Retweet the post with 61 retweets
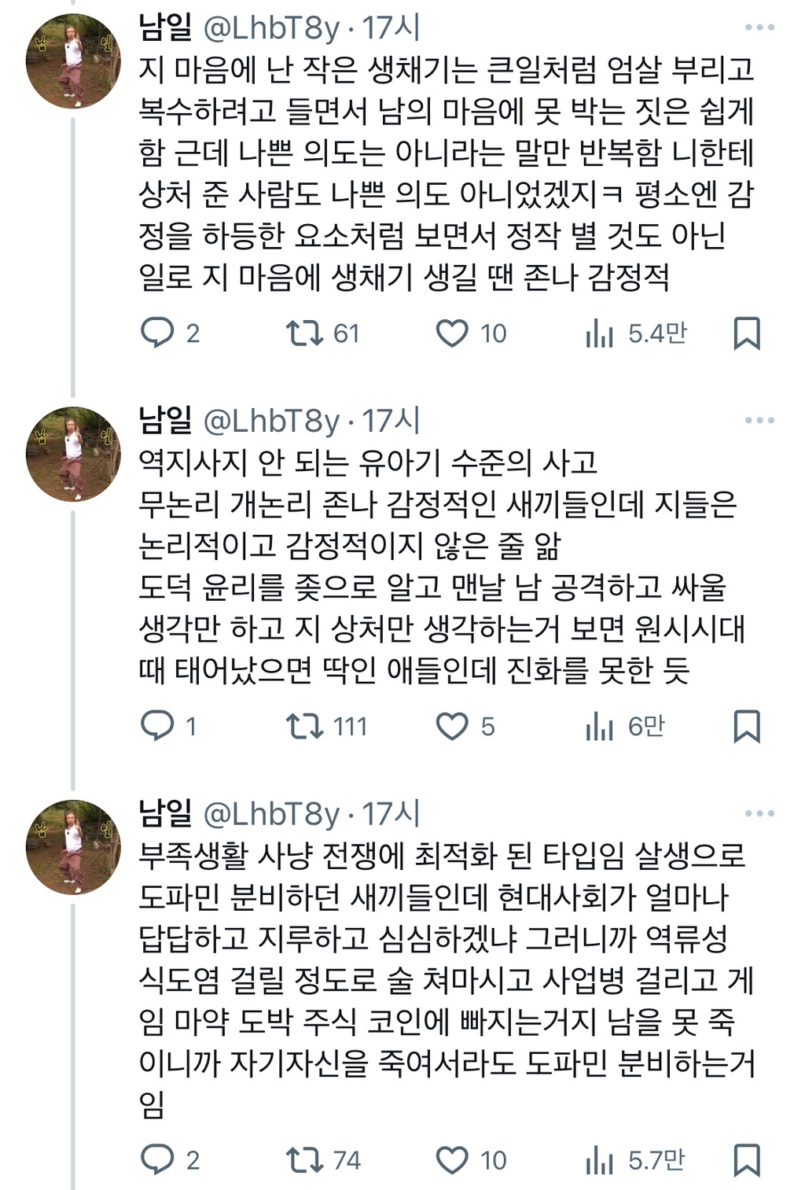The height and width of the screenshot is (1190, 805). tap(304, 333)
